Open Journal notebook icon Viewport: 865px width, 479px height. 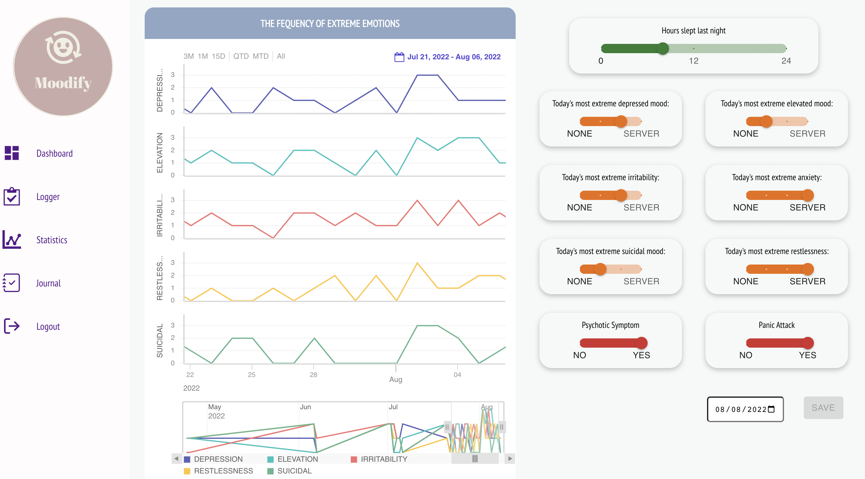12,283
